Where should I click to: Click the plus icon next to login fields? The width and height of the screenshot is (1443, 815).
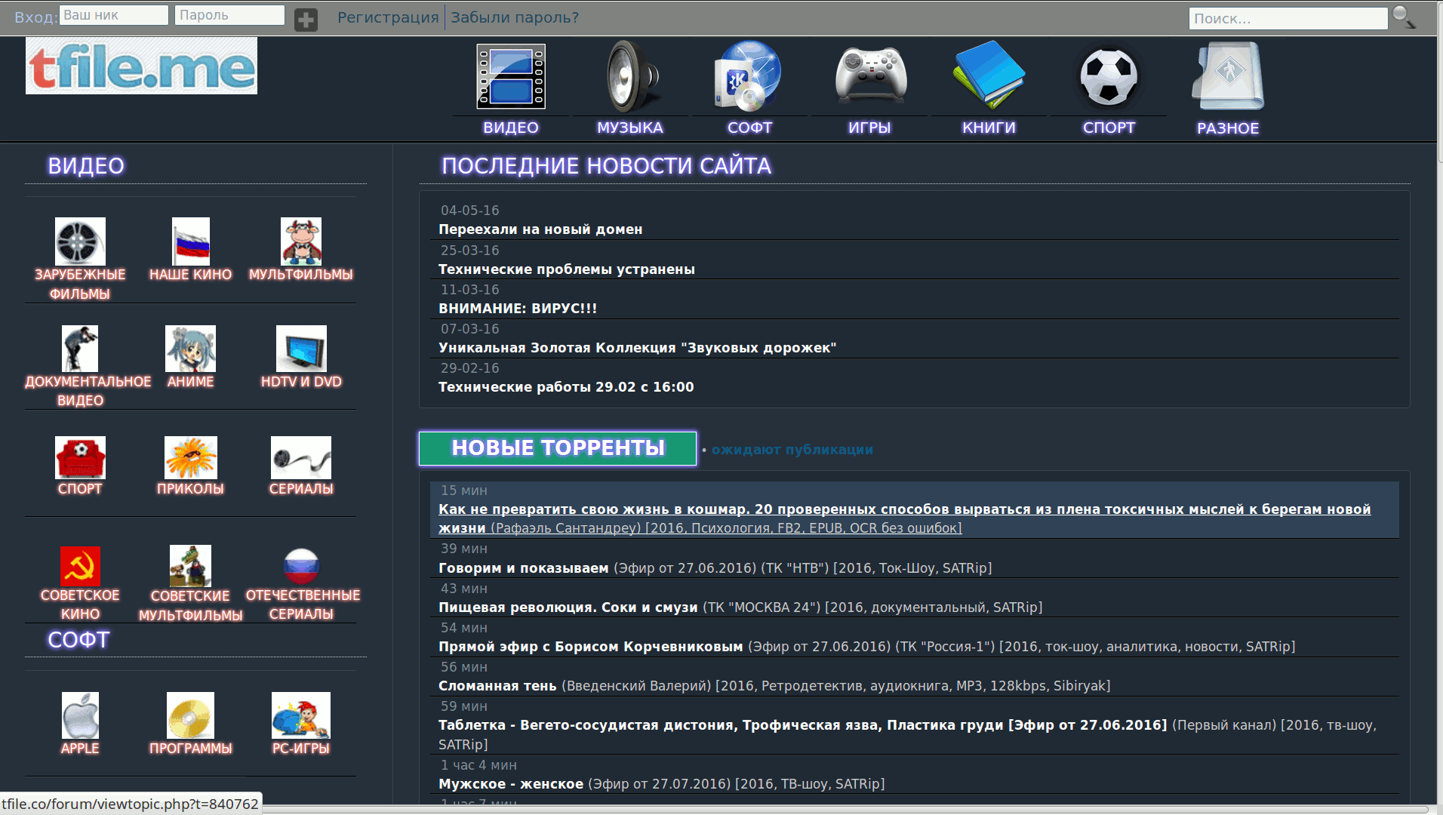(305, 18)
